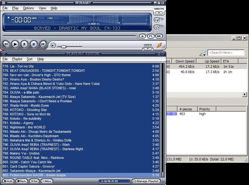Image resolution: width=249 pixels, height=185 pixels.
Task: Select track 801 Card Captor Sakura - Groovy!
Action: tap(81, 166)
